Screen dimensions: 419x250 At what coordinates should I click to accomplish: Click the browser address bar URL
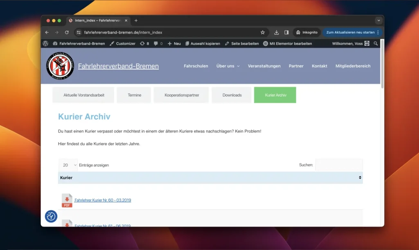click(x=123, y=32)
